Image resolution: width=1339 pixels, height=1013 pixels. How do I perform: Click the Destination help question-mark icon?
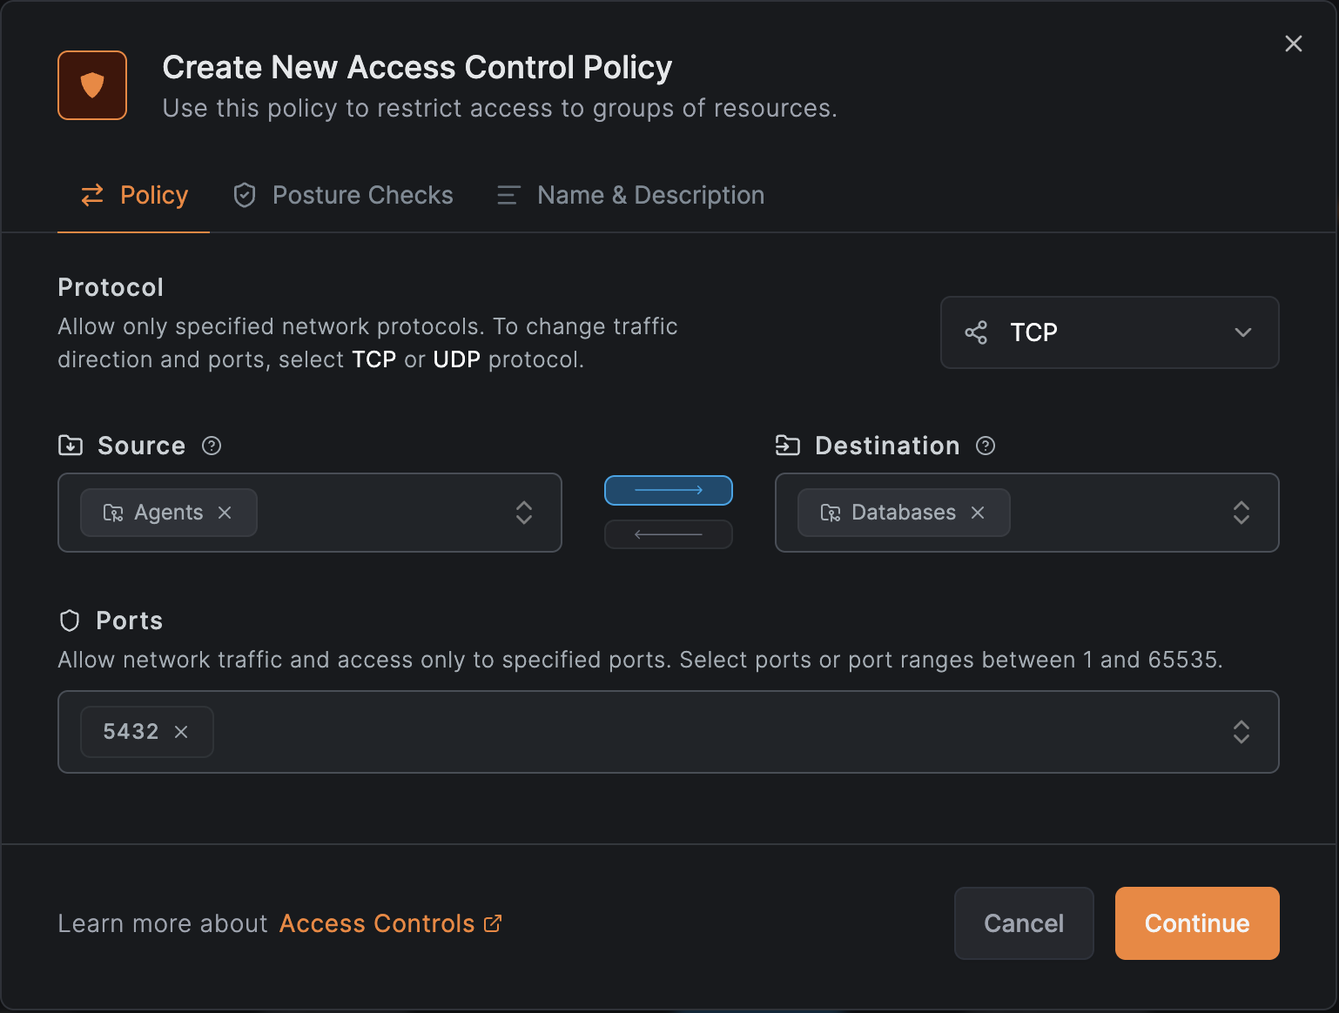pos(986,446)
